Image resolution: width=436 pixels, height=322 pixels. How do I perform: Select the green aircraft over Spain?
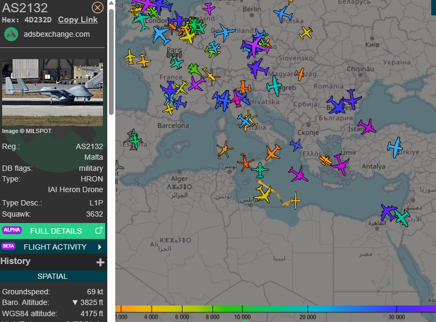click(x=136, y=141)
